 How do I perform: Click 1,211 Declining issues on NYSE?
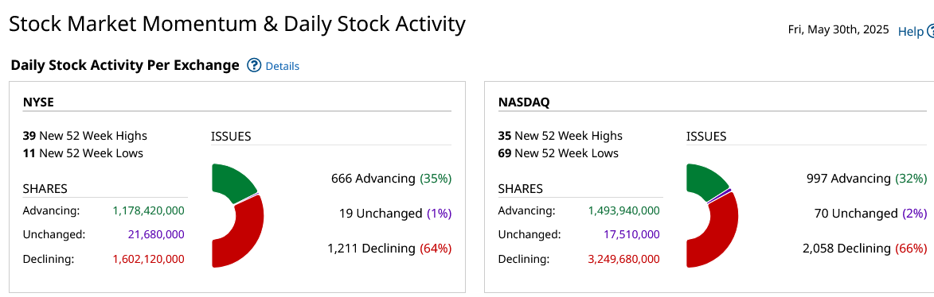[389, 249]
